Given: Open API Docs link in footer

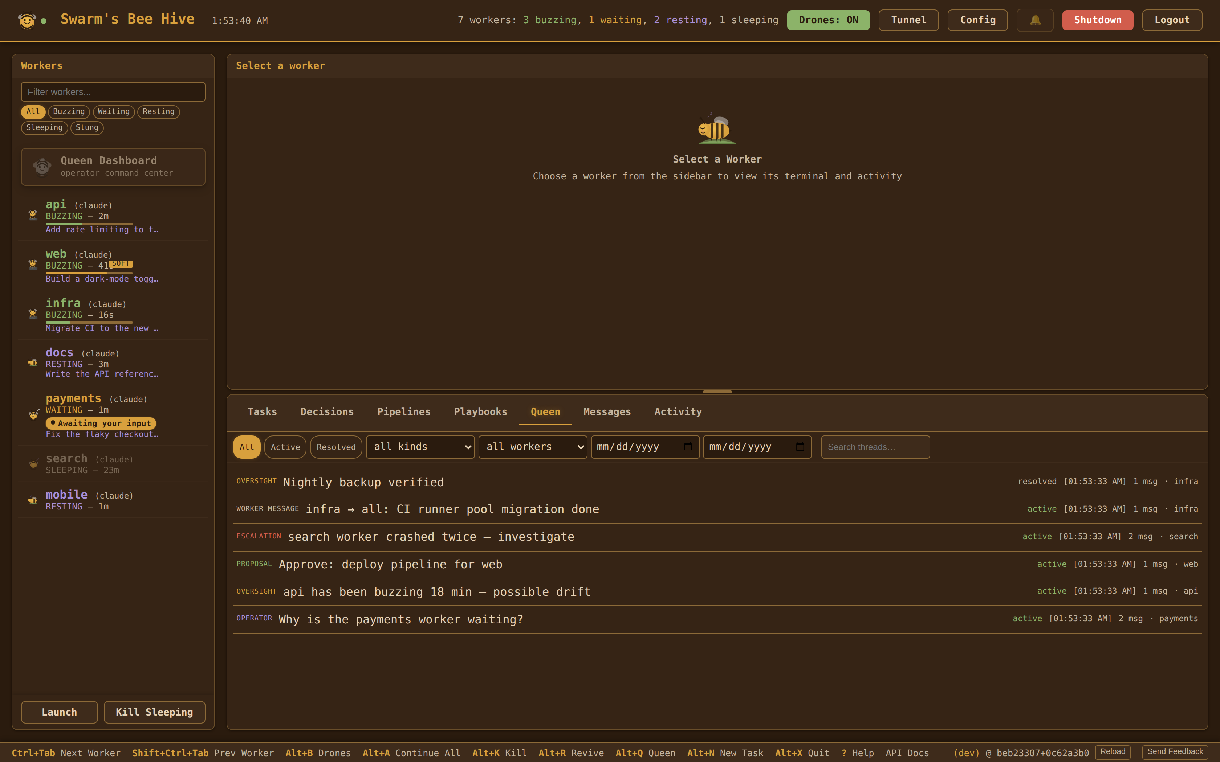Looking at the screenshot, I should click(907, 753).
